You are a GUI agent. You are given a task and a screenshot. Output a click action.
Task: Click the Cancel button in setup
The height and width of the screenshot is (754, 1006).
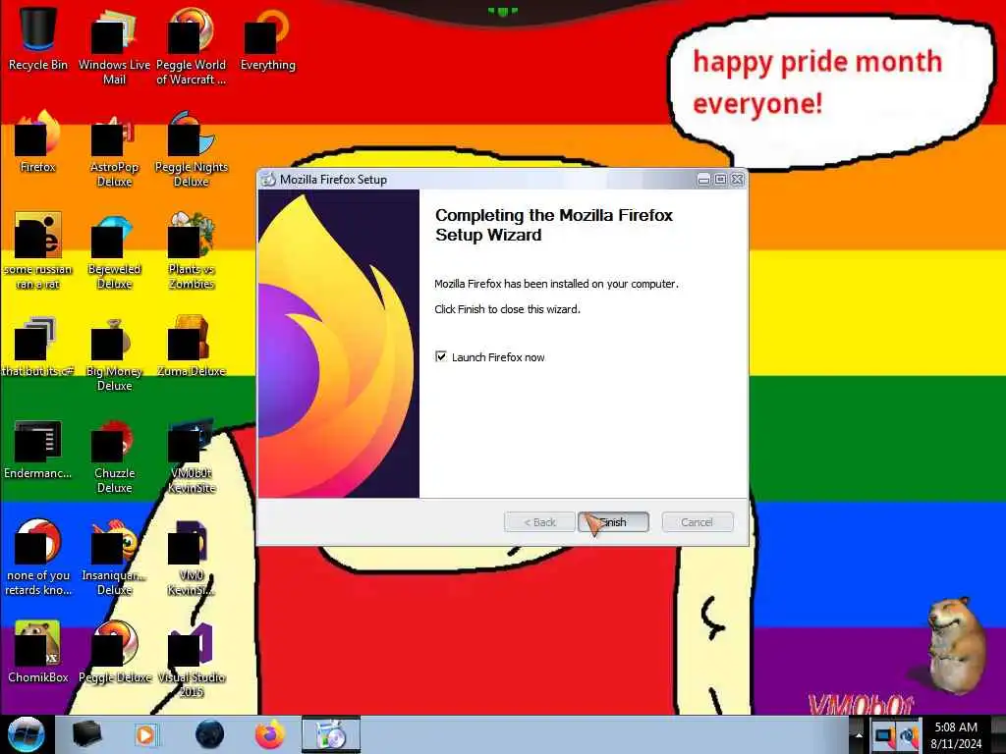point(697,522)
